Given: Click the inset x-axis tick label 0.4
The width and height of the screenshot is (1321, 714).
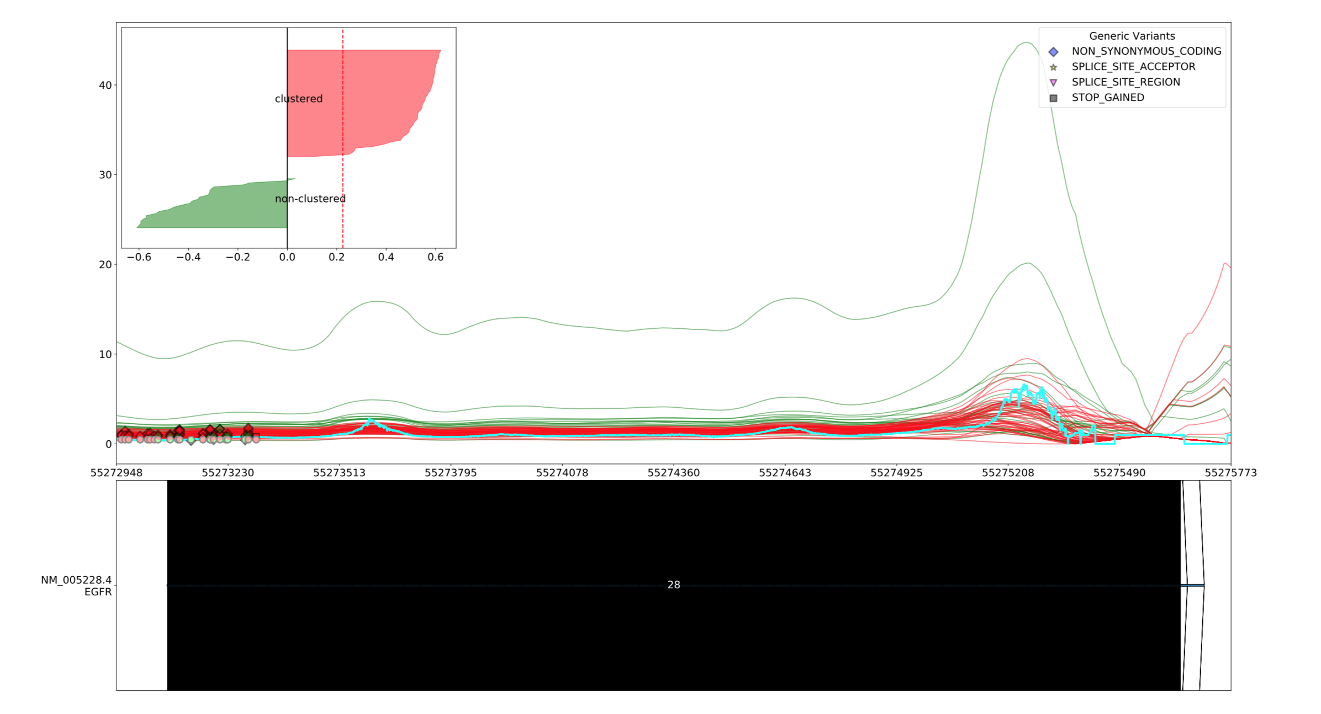Looking at the screenshot, I should pos(386,257).
